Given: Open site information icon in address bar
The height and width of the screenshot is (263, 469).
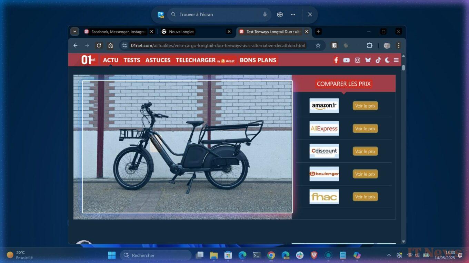Looking at the screenshot, I should click(124, 45).
